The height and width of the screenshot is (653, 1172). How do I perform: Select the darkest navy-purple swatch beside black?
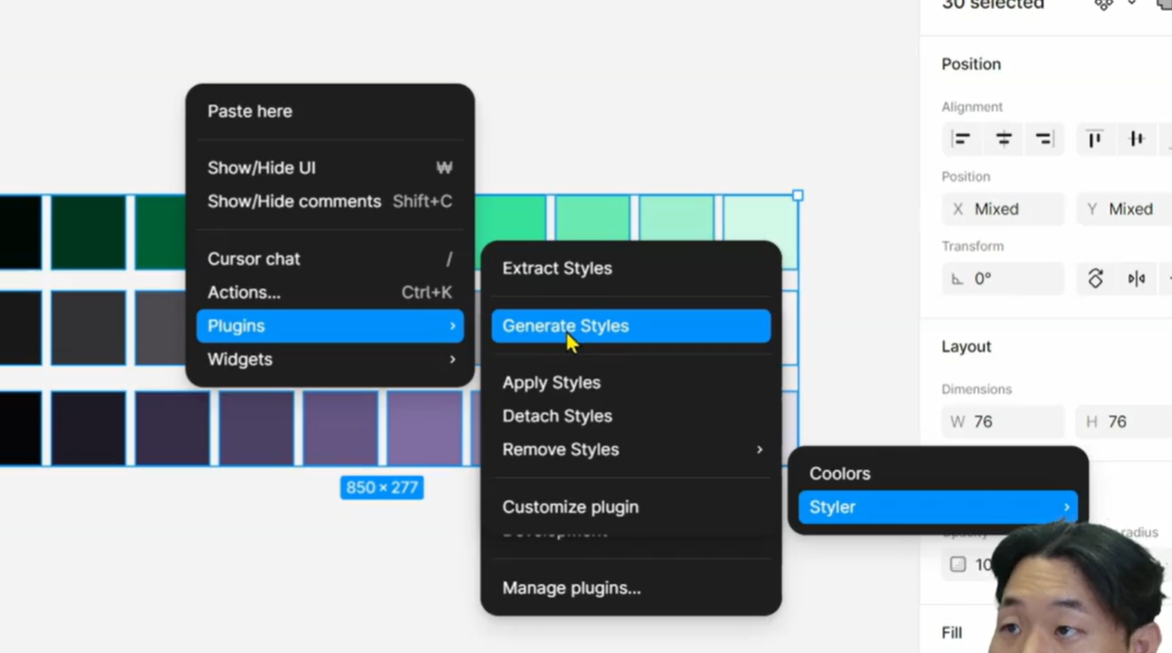88,428
